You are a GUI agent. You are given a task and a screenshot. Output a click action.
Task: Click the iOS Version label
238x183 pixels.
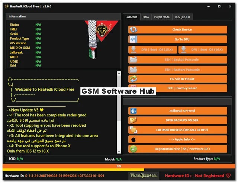pyautogui.click(x=18, y=43)
